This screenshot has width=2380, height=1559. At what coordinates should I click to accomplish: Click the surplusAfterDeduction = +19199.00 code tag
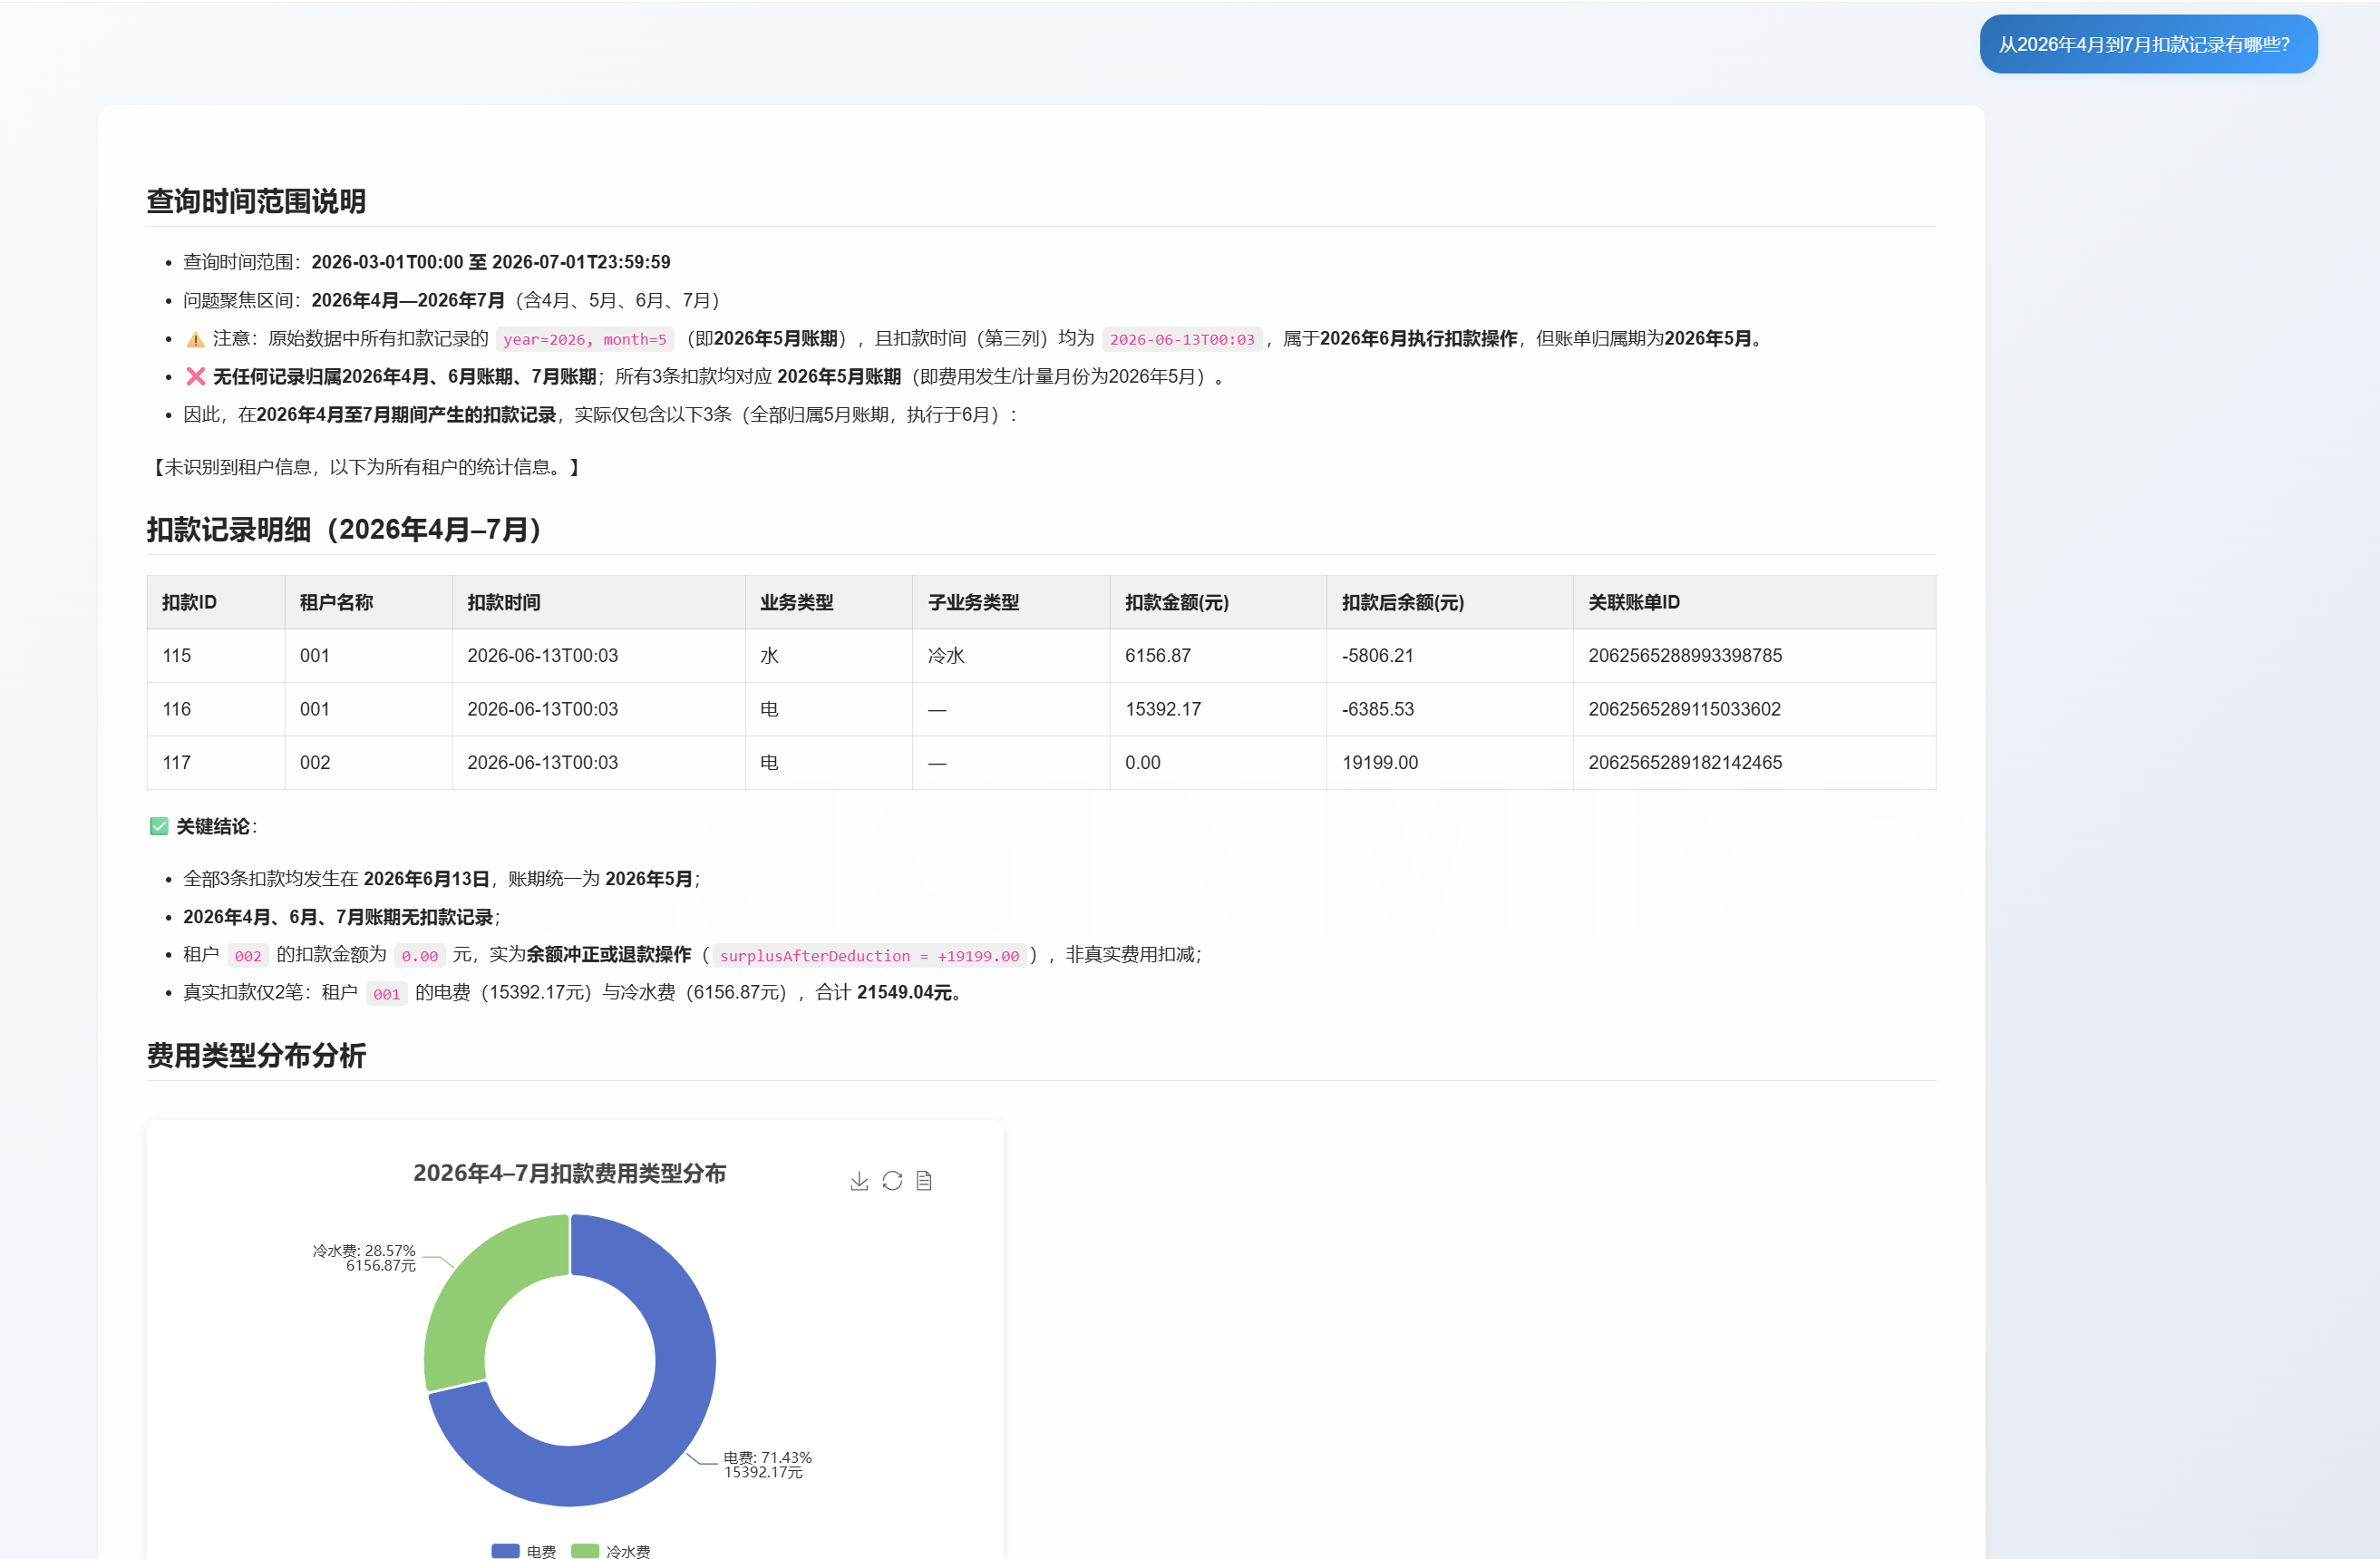(x=869, y=956)
